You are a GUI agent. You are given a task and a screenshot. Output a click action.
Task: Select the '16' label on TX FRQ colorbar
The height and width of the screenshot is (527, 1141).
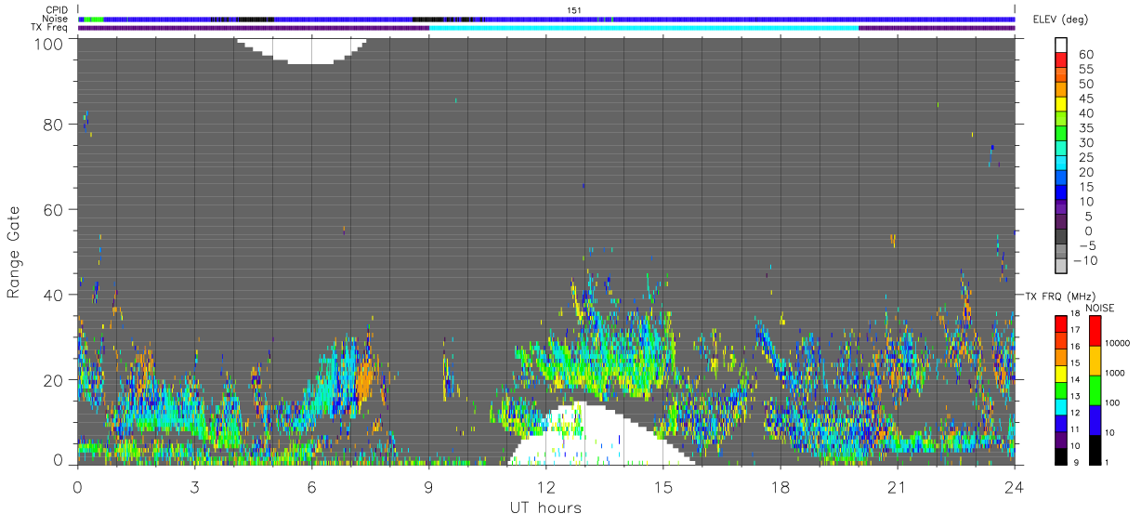[x=1076, y=346]
